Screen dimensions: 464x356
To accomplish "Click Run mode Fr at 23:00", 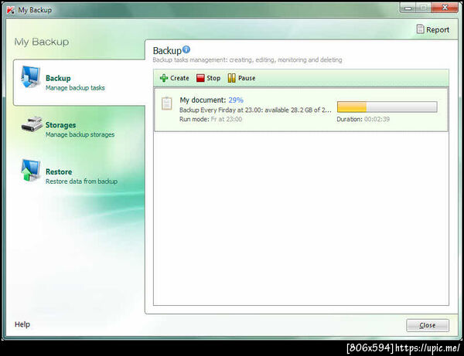I will [x=210, y=120].
